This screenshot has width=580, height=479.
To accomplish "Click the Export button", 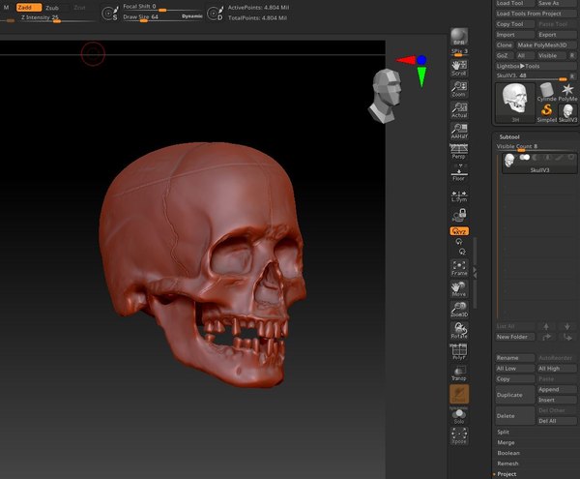I will pyautogui.click(x=557, y=35).
